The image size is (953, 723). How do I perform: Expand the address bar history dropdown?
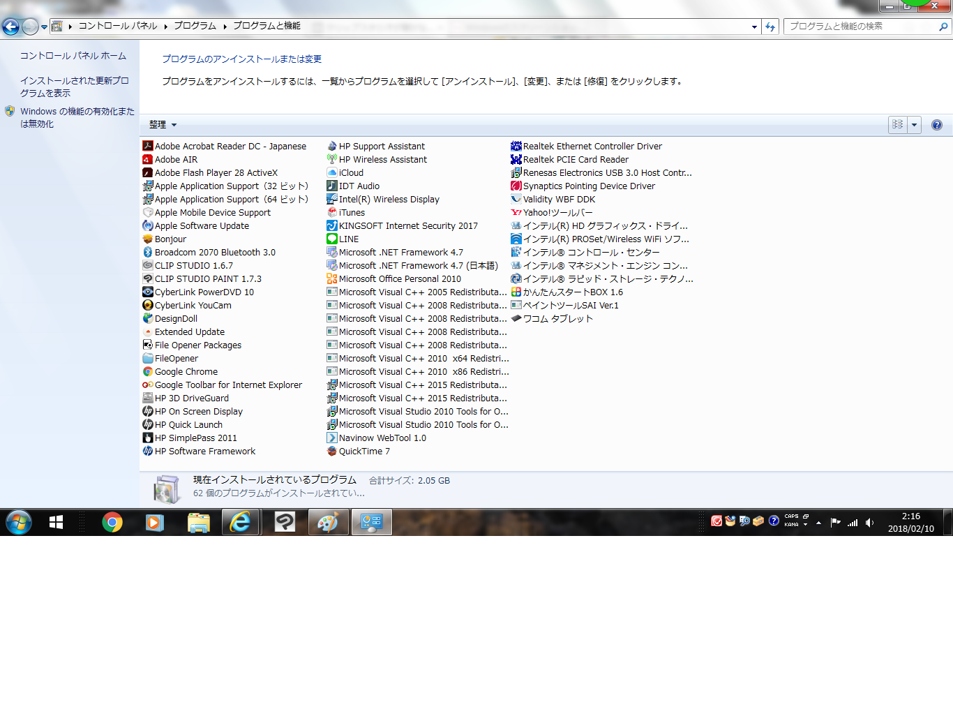(x=754, y=27)
